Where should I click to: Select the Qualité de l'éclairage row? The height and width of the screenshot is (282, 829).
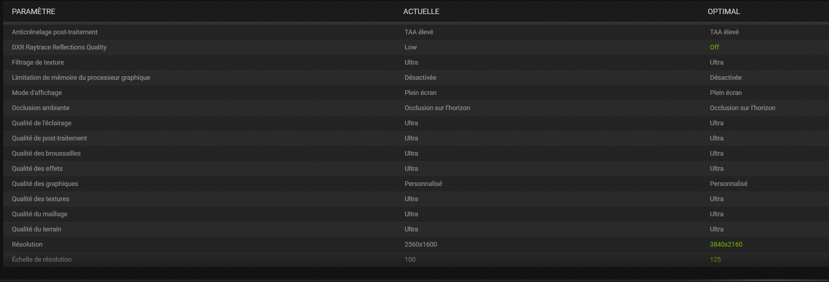tap(416, 123)
